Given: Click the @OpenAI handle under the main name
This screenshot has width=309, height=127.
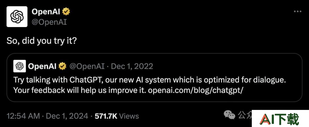Looking at the screenshot, I should [x=49, y=22].
